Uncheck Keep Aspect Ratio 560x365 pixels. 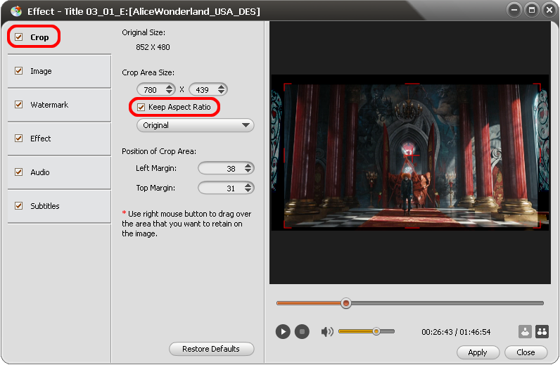click(x=141, y=107)
